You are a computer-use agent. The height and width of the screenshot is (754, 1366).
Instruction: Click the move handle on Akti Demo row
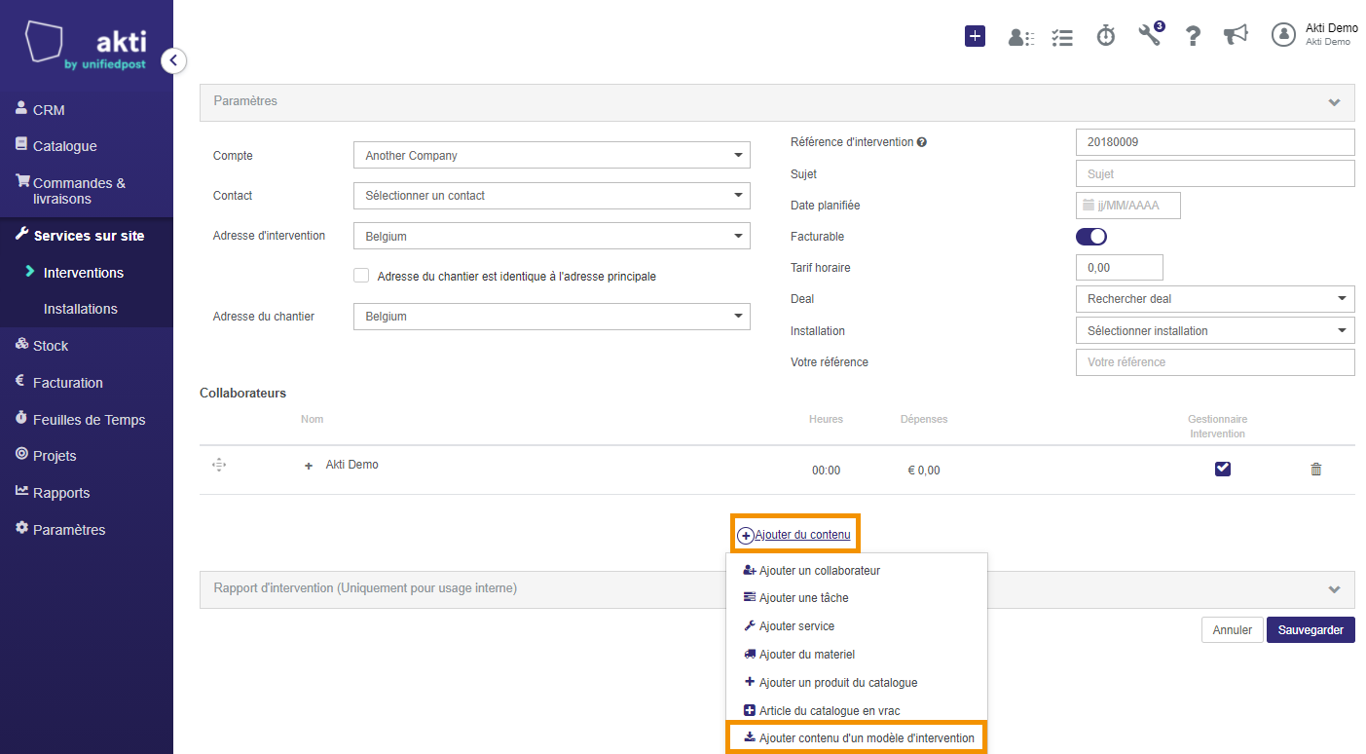[x=219, y=465]
